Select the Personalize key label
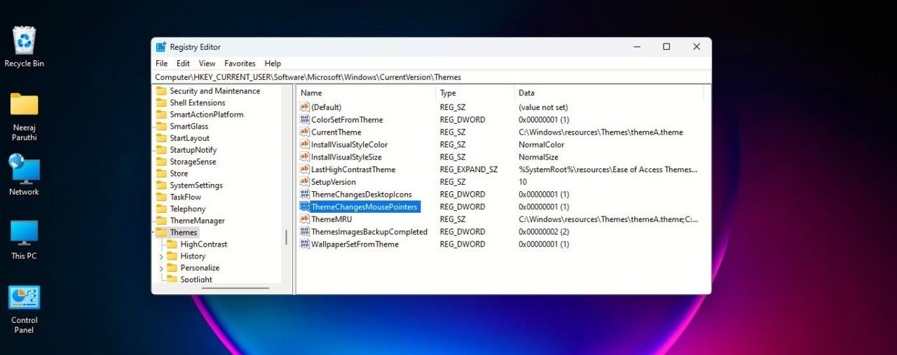 coord(200,268)
